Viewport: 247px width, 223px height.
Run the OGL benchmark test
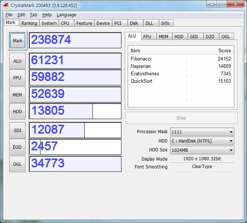(x=17, y=164)
